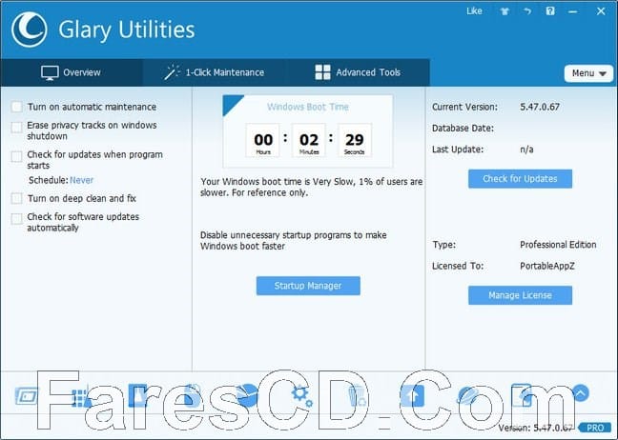Image resolution: width=618 pixels, height=440 pixels.
Task: Check the Check for updates when program starts box
Action: pos(16,156)
